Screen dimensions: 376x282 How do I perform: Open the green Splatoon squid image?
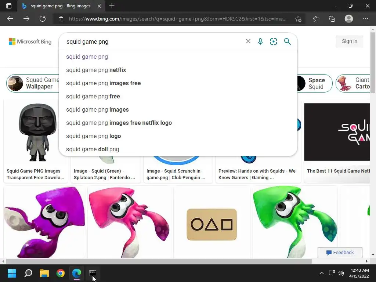[x=295, y=222]
